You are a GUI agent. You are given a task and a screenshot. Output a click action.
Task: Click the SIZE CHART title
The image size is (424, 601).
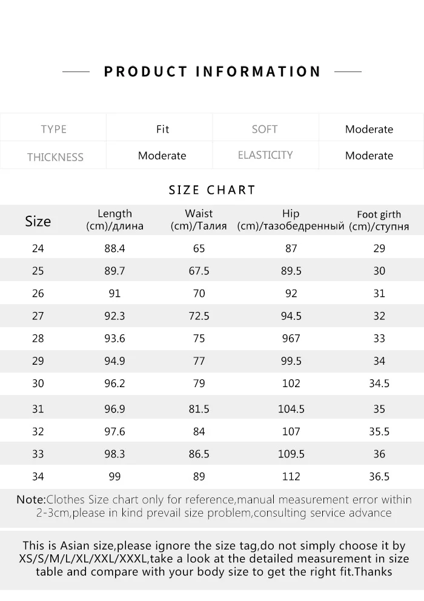(x=212, y=190)
